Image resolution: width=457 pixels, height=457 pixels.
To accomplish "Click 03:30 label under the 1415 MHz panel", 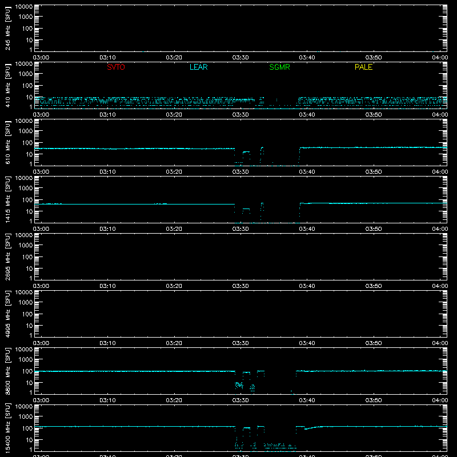I will click(x=240, y=229).
